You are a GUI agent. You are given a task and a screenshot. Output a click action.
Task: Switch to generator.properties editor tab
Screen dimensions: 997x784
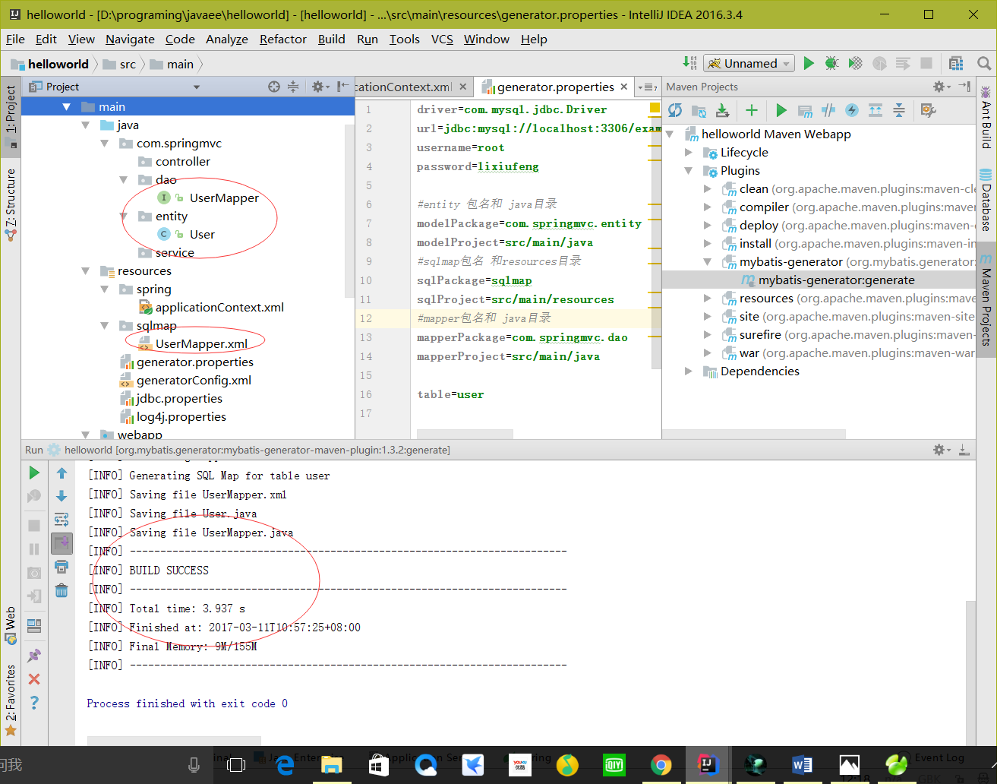pyautogui.click(x=556, y=87)
